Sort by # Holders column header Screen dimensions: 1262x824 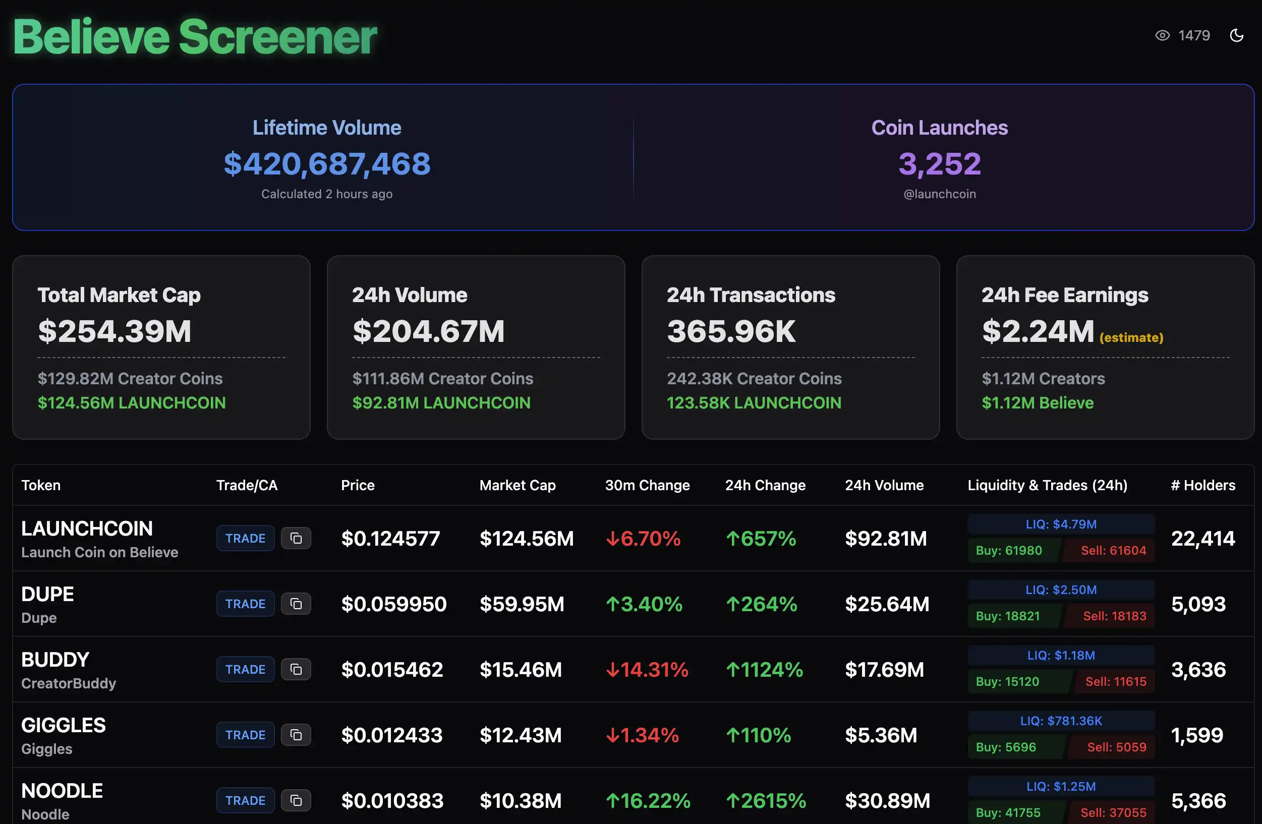[x=1202, y=485]
